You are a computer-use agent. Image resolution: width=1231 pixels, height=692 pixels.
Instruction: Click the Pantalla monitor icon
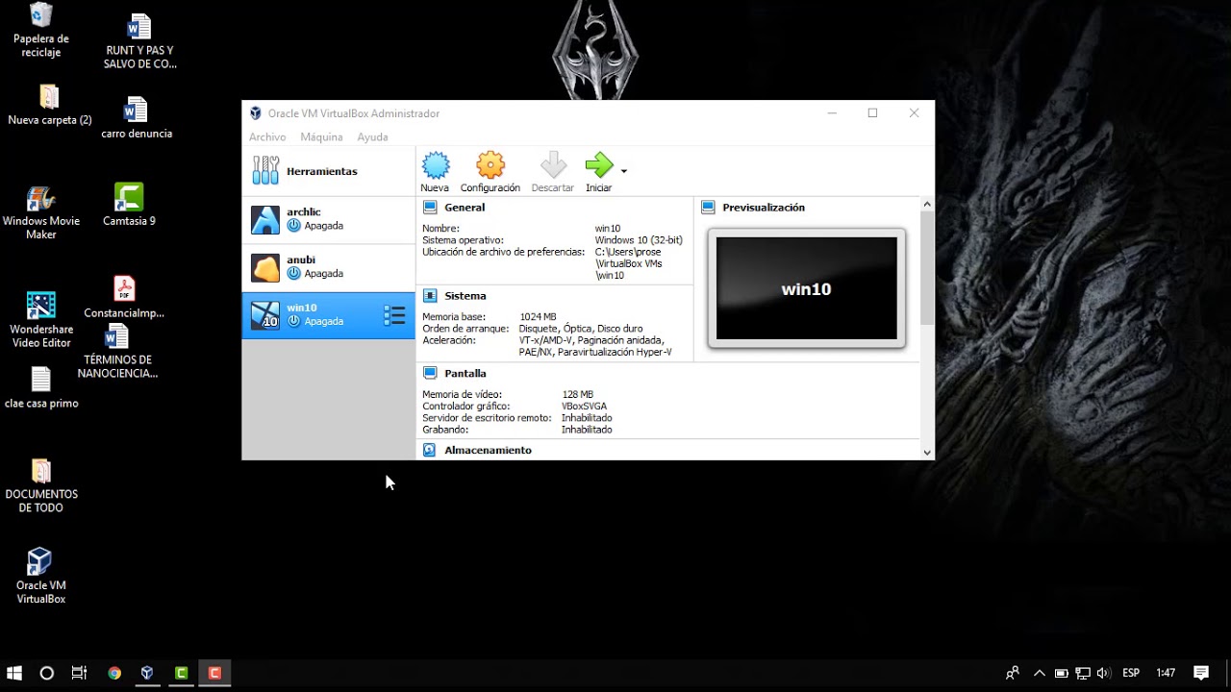point(430,373)
